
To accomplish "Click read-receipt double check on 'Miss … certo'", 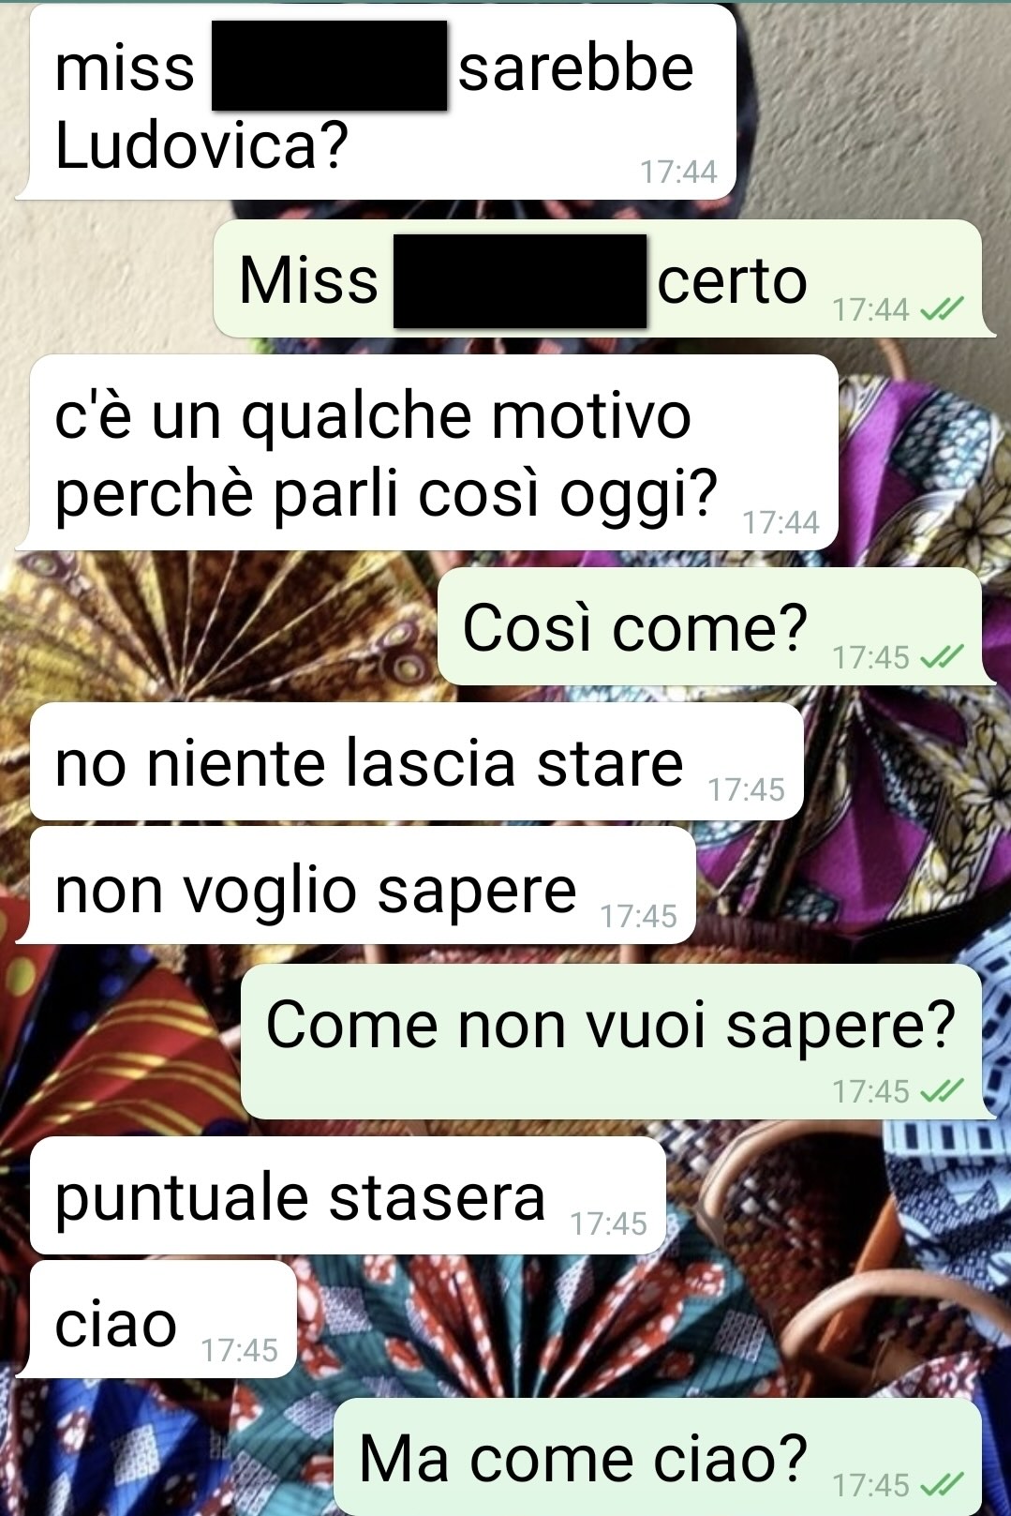I will 942,309.
